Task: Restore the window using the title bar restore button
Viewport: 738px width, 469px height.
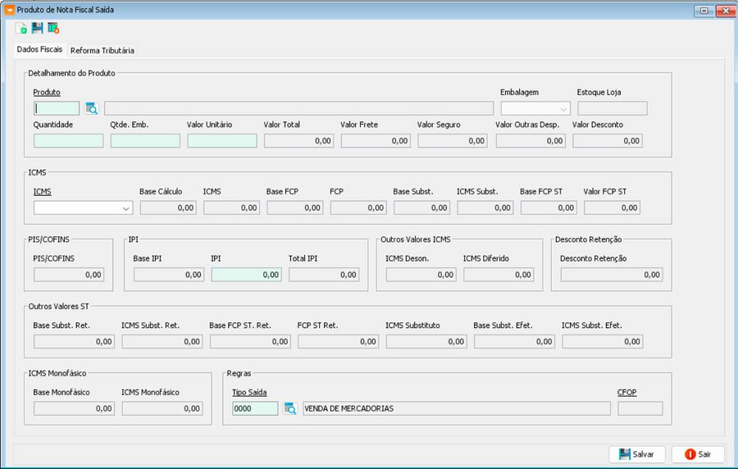Action: point(704,11)
